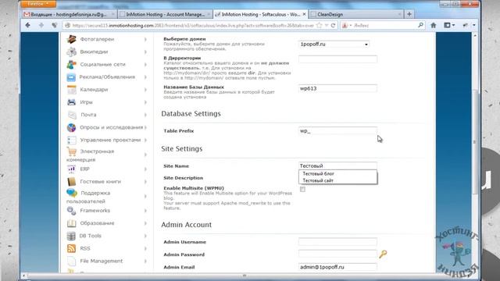Viewport: 500px width, 281px height.
Task: Open the domain dropdown showing 1popoff.ru
Action: (x=334, y=44)
